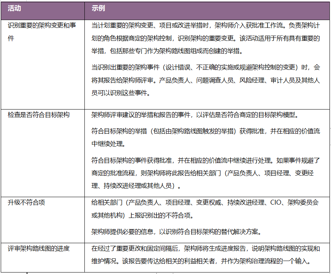Click paragraph starting with 符合目标架构的举措

click(x=205, y=137)
